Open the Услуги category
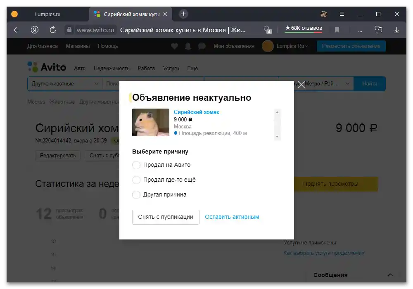 point(171,69)
